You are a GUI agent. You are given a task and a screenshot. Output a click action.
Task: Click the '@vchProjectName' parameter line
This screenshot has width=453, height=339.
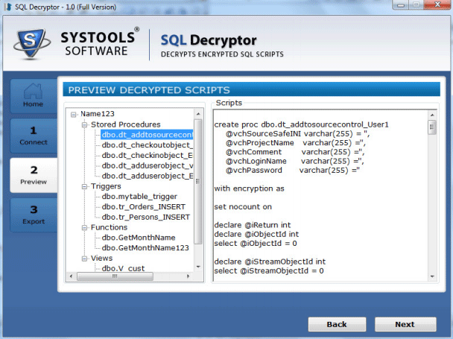[x=296, y=143]
